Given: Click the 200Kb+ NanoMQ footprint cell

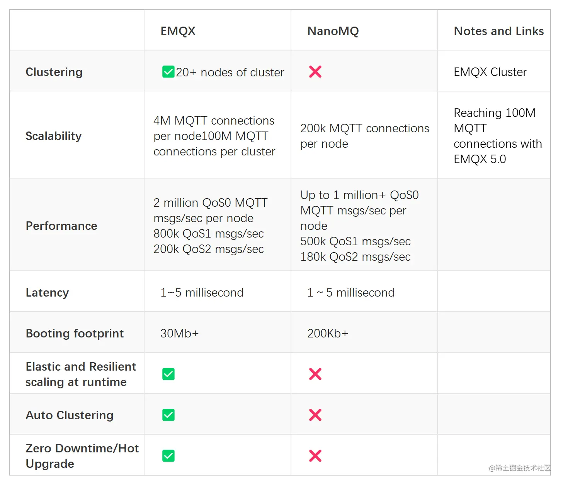Looking at the screenshot, I should pos(328,334).
